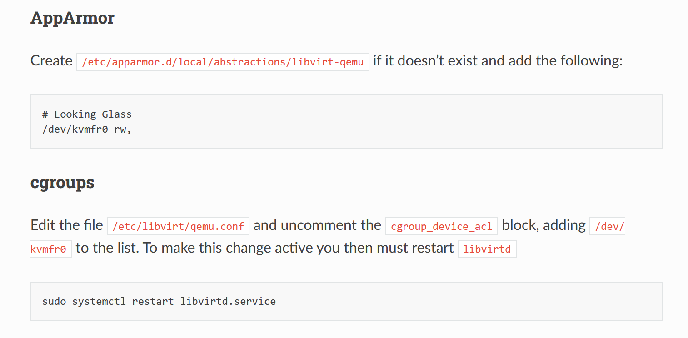This screenshot has height=338, width=688.
Task: Click the /etc/libvirt/qemu.conf inline code
Action: pyautogui.click(x=178, y=226)
